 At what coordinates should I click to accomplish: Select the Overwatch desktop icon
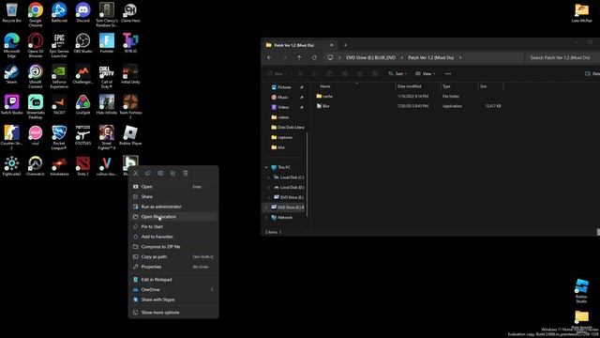[36, 166]
